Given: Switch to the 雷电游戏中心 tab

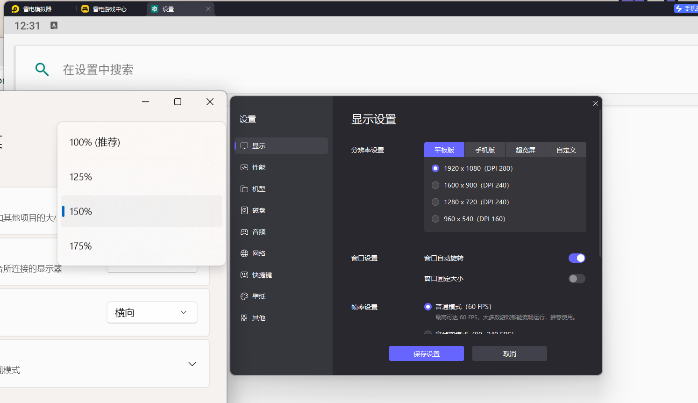Looking at the screenshot, I should [109, 9].
